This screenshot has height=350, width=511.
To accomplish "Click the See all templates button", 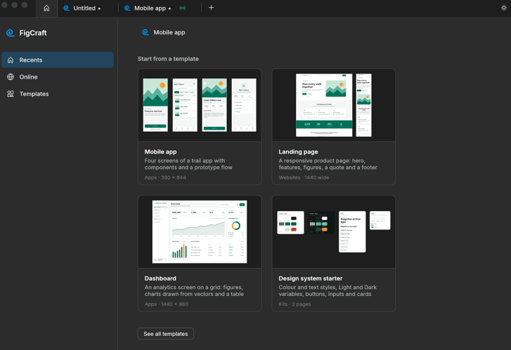I will click(x=166, y=334).
